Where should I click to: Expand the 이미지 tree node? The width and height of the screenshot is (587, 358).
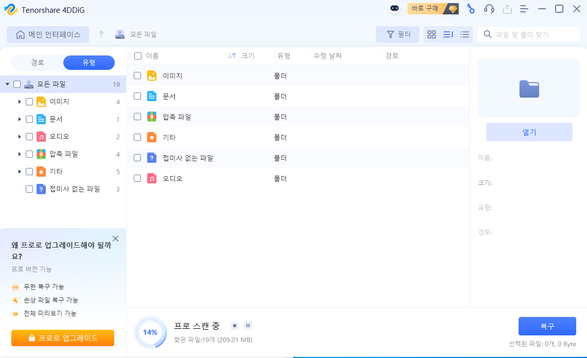coord(20,102)
